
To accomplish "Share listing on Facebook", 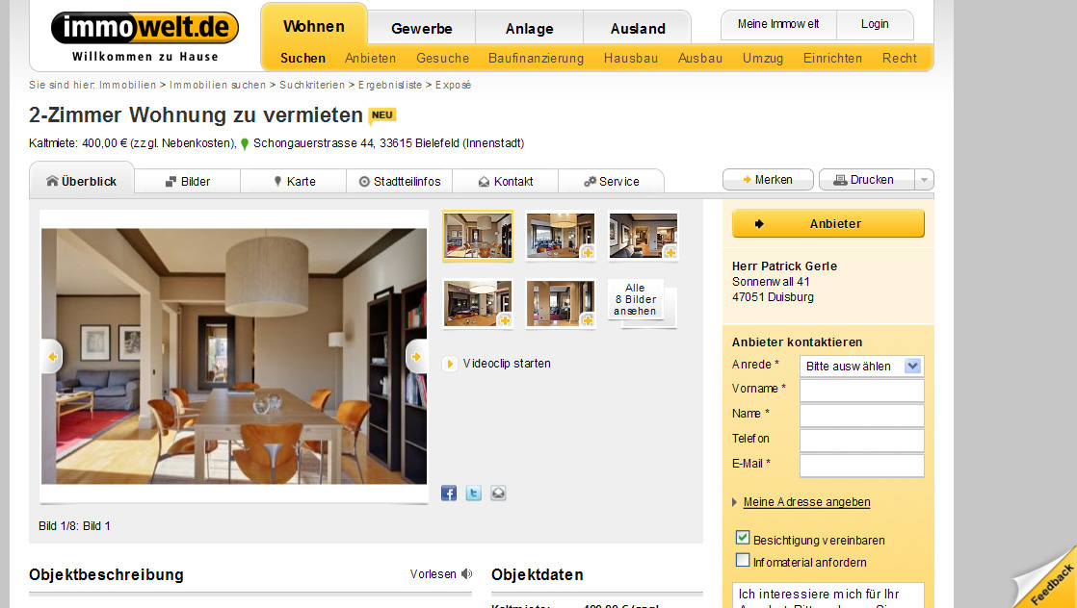I will [449, 493].
